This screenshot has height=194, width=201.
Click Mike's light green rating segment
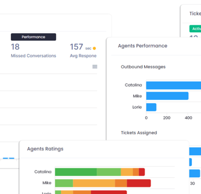click(64, 183)
